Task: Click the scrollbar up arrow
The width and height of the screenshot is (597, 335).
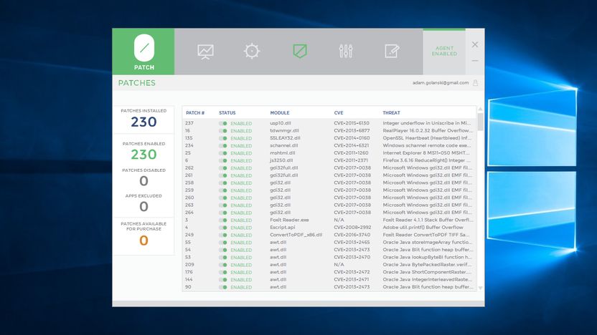Action: coord(480,109)
